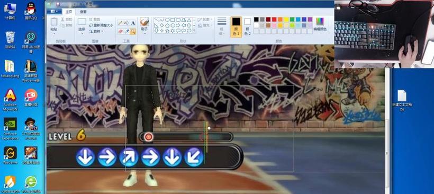Select the Text tool
434x194 pixels.
(133, 23)
